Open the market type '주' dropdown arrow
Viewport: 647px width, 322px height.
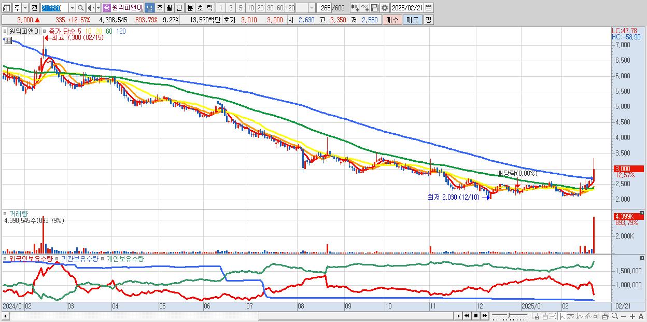(x=25, y=8)
